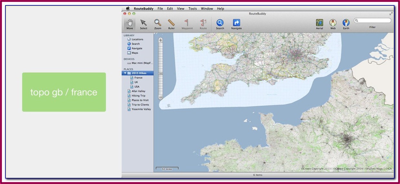Switch to Earth map view
Viewport: 400px width, 184px height.
[346, 23]
